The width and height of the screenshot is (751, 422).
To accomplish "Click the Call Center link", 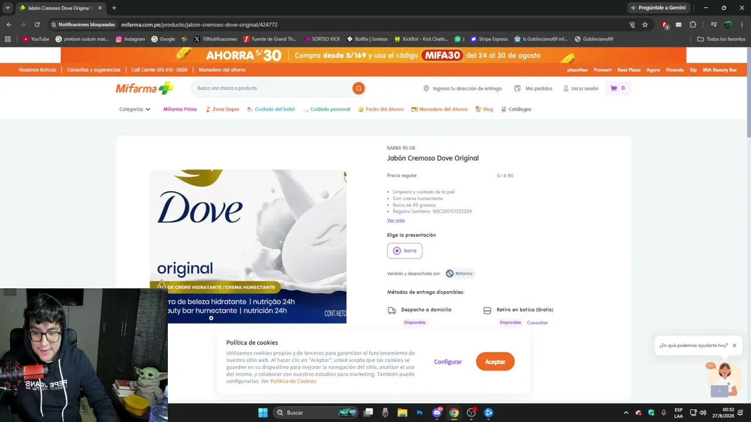I will (x=160, y=70).
